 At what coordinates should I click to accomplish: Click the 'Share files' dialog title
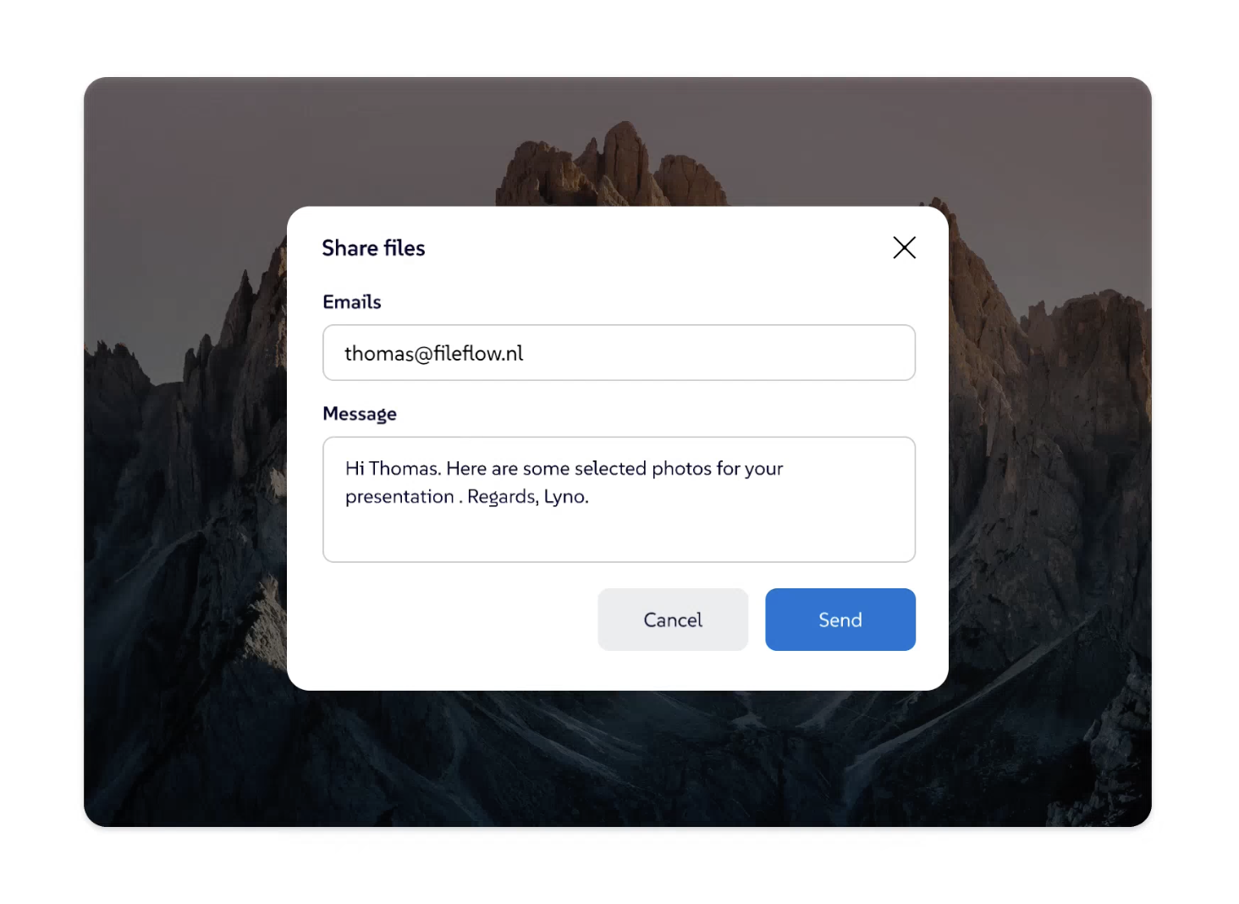(x=373, y=248)
